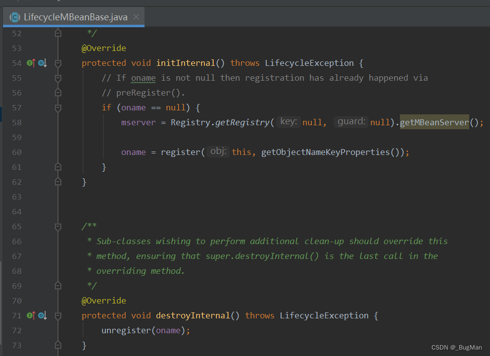
Task: Click the Javadoc fold end marker on line 69
Action: (58, 286)
